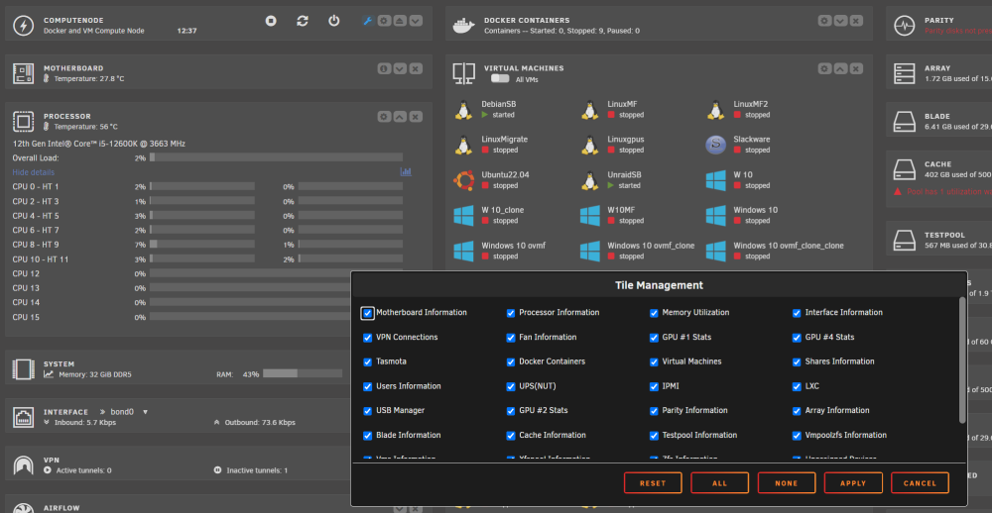The width and height of the screenshot is (992, 513).
Task: Close the Virtual Machines tile
Action: (x=856, y=68)
